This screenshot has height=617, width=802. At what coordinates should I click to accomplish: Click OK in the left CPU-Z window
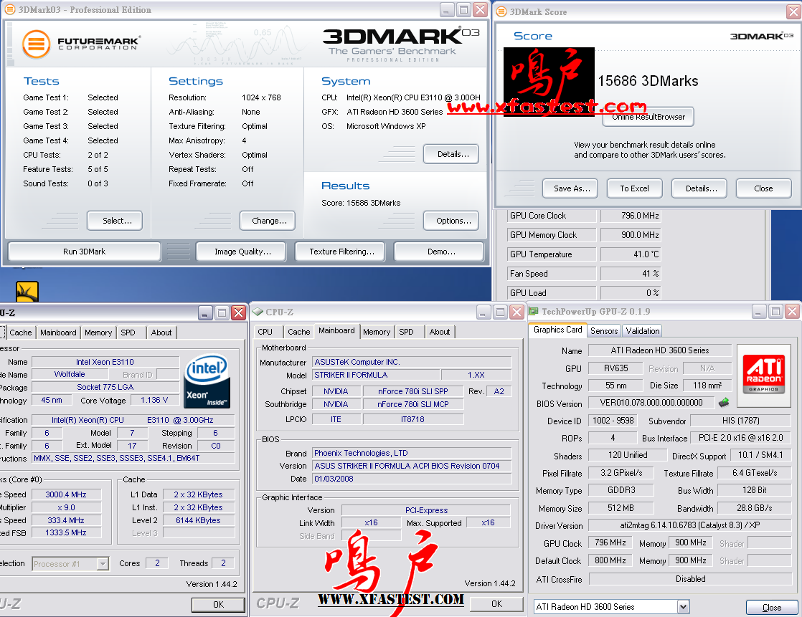[218, 604]
